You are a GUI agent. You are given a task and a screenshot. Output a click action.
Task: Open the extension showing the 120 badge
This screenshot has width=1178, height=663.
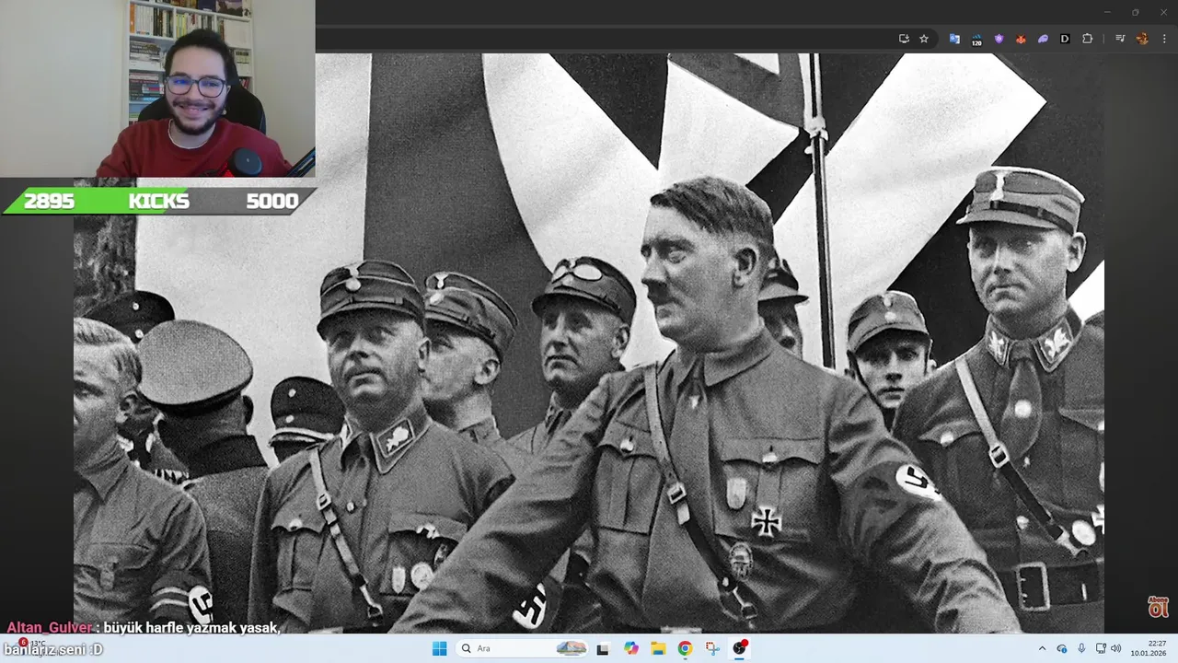[x=976, y=39]
